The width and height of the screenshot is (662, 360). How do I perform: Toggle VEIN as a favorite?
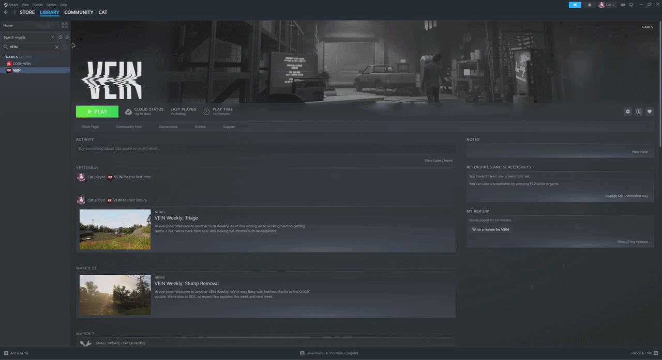650,112
